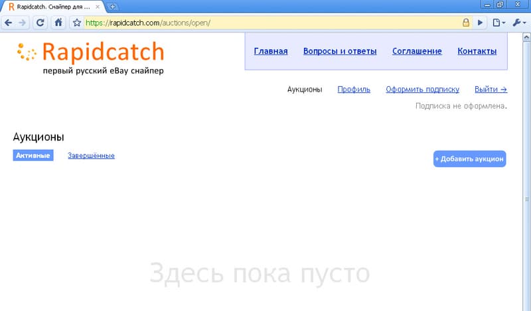The height and width of the screenshot is (311, 531).
Task: Open the Главная navigation link
Action: pyautogui.click(x=271, y=51)
